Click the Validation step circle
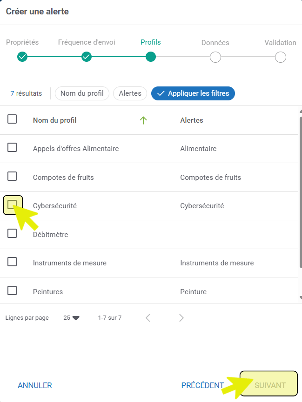Viewport: 302px width, 402px height. point(280,57)
